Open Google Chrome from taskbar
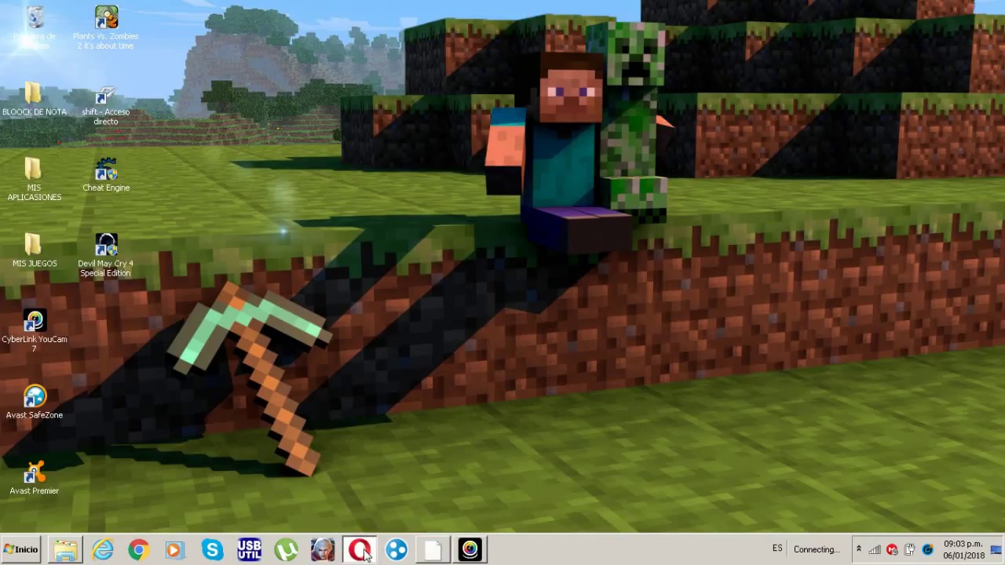Image resolution: width=1005 pixels, height=565 pixels. pyautogui.click(x=139, y=550)
